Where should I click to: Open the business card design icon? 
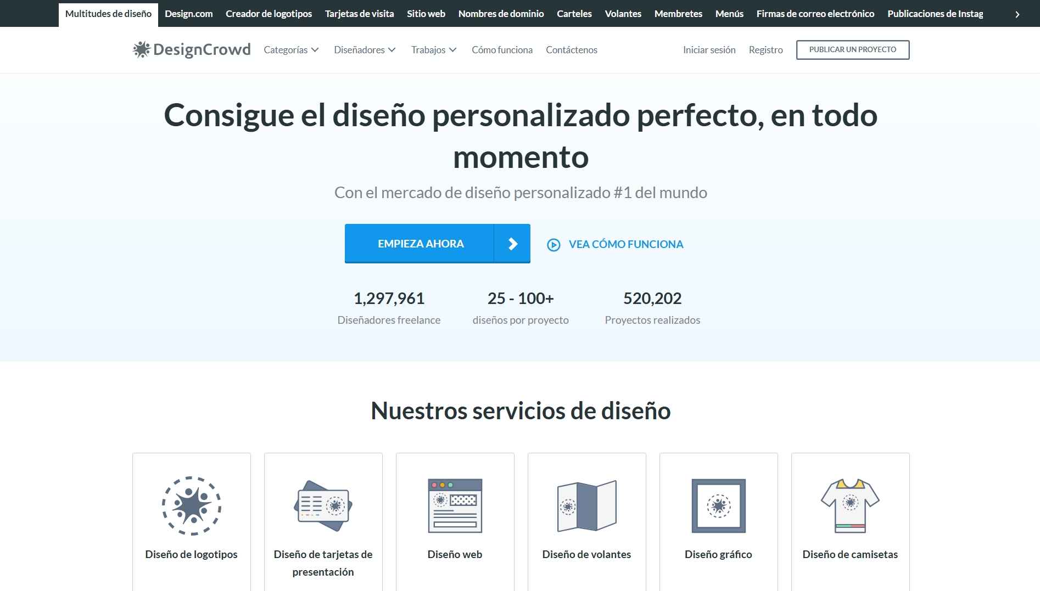pos(323,505)
